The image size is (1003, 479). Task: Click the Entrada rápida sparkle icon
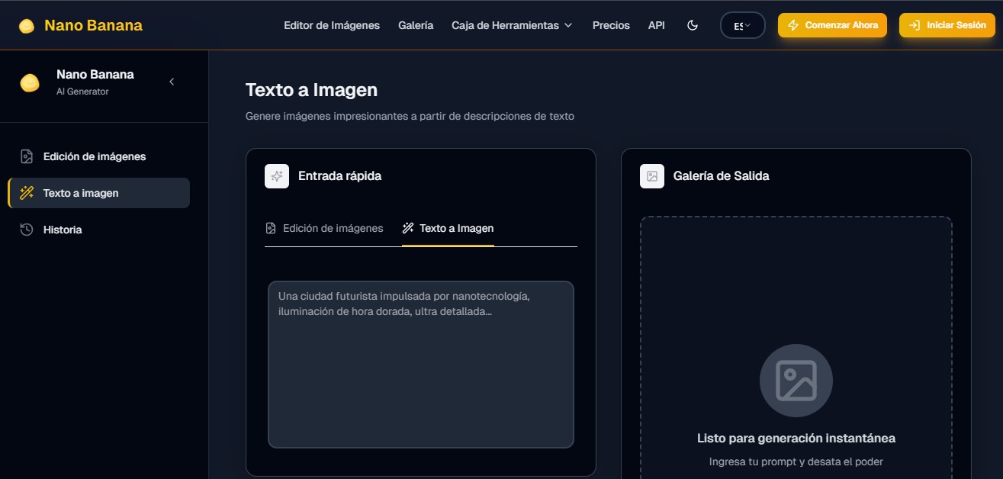(277, 176)
